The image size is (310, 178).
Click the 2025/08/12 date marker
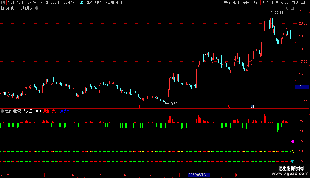pos(199,175)
